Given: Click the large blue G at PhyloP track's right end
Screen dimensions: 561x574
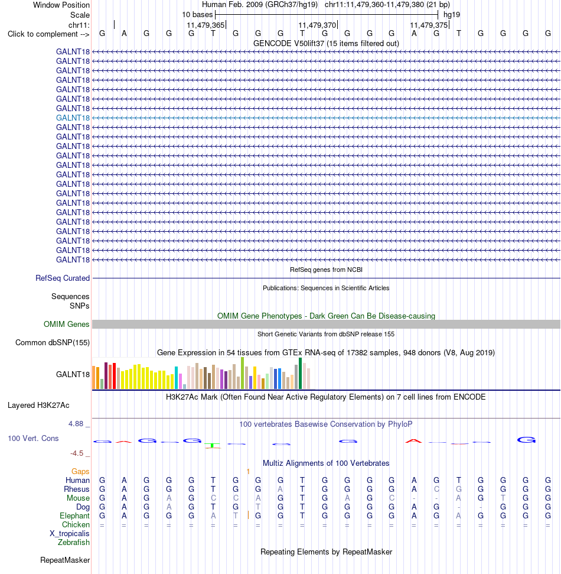Looking at the screenshot, I should coord(526,440).
